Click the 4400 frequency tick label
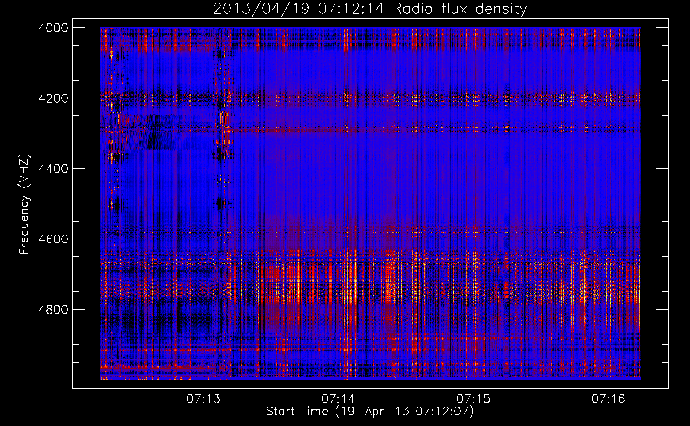690x426 pixels. (x=53, y=169)
